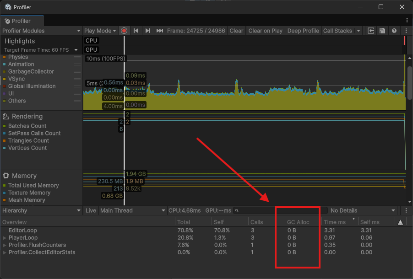Viewport: 413px width, 279px height.
Task: Click the save profiler data icon
Action: 382,31
